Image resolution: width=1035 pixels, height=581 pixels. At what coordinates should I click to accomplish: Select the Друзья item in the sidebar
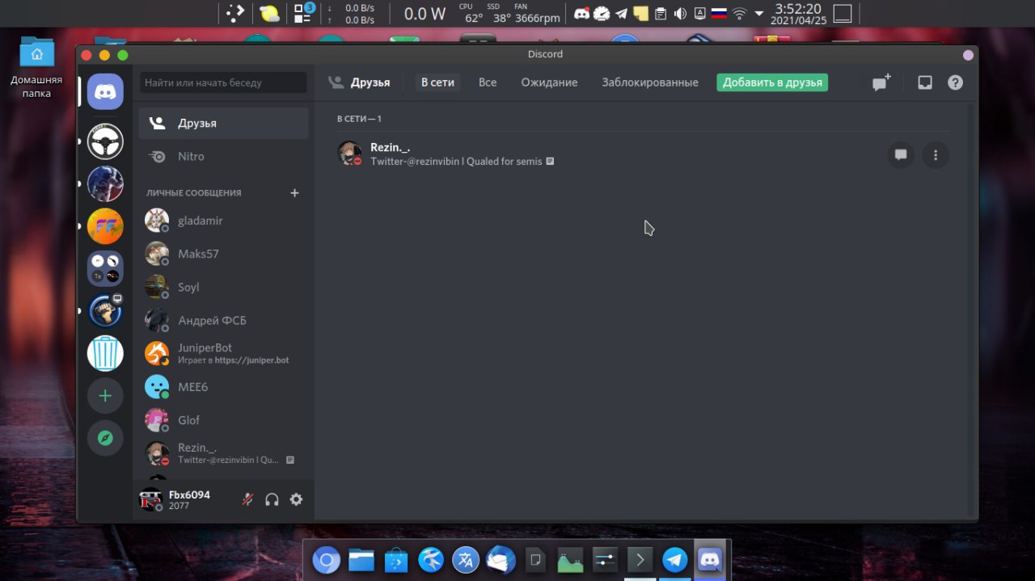coord(223,123)
